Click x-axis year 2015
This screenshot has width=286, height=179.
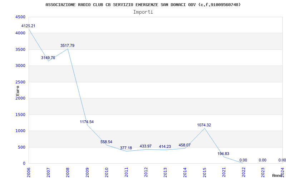[204, 172]
